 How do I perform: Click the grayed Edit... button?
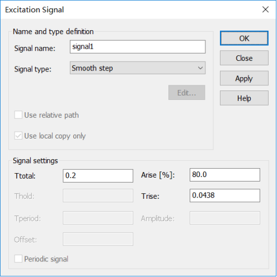(187, 93)
